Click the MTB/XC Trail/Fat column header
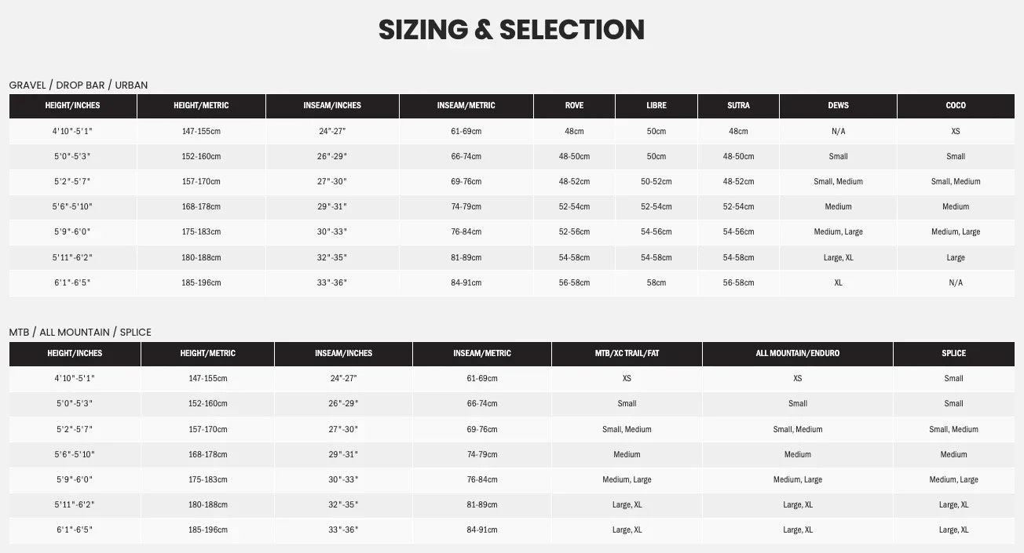The height and width of the screenshot is (553, 1024). [627, 354]
